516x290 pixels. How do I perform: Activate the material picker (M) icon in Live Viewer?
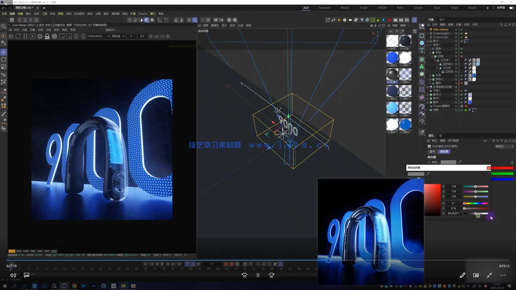(x=83, y=36)
